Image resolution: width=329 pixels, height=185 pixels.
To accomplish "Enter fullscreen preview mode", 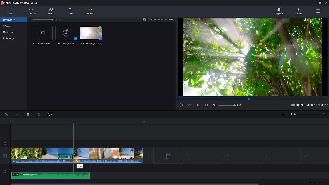I will [x=326, y=105].
